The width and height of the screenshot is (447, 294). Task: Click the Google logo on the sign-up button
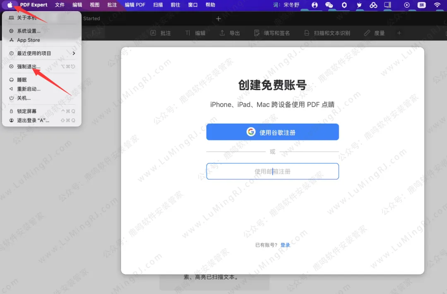pos(252,132)
